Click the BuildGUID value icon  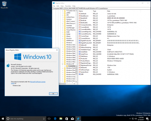80,18
